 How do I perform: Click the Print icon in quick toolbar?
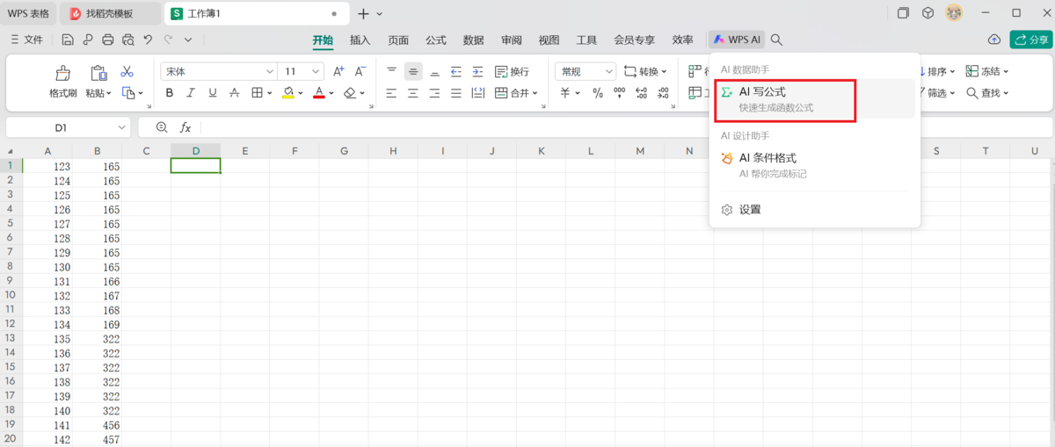coord(108,40)
